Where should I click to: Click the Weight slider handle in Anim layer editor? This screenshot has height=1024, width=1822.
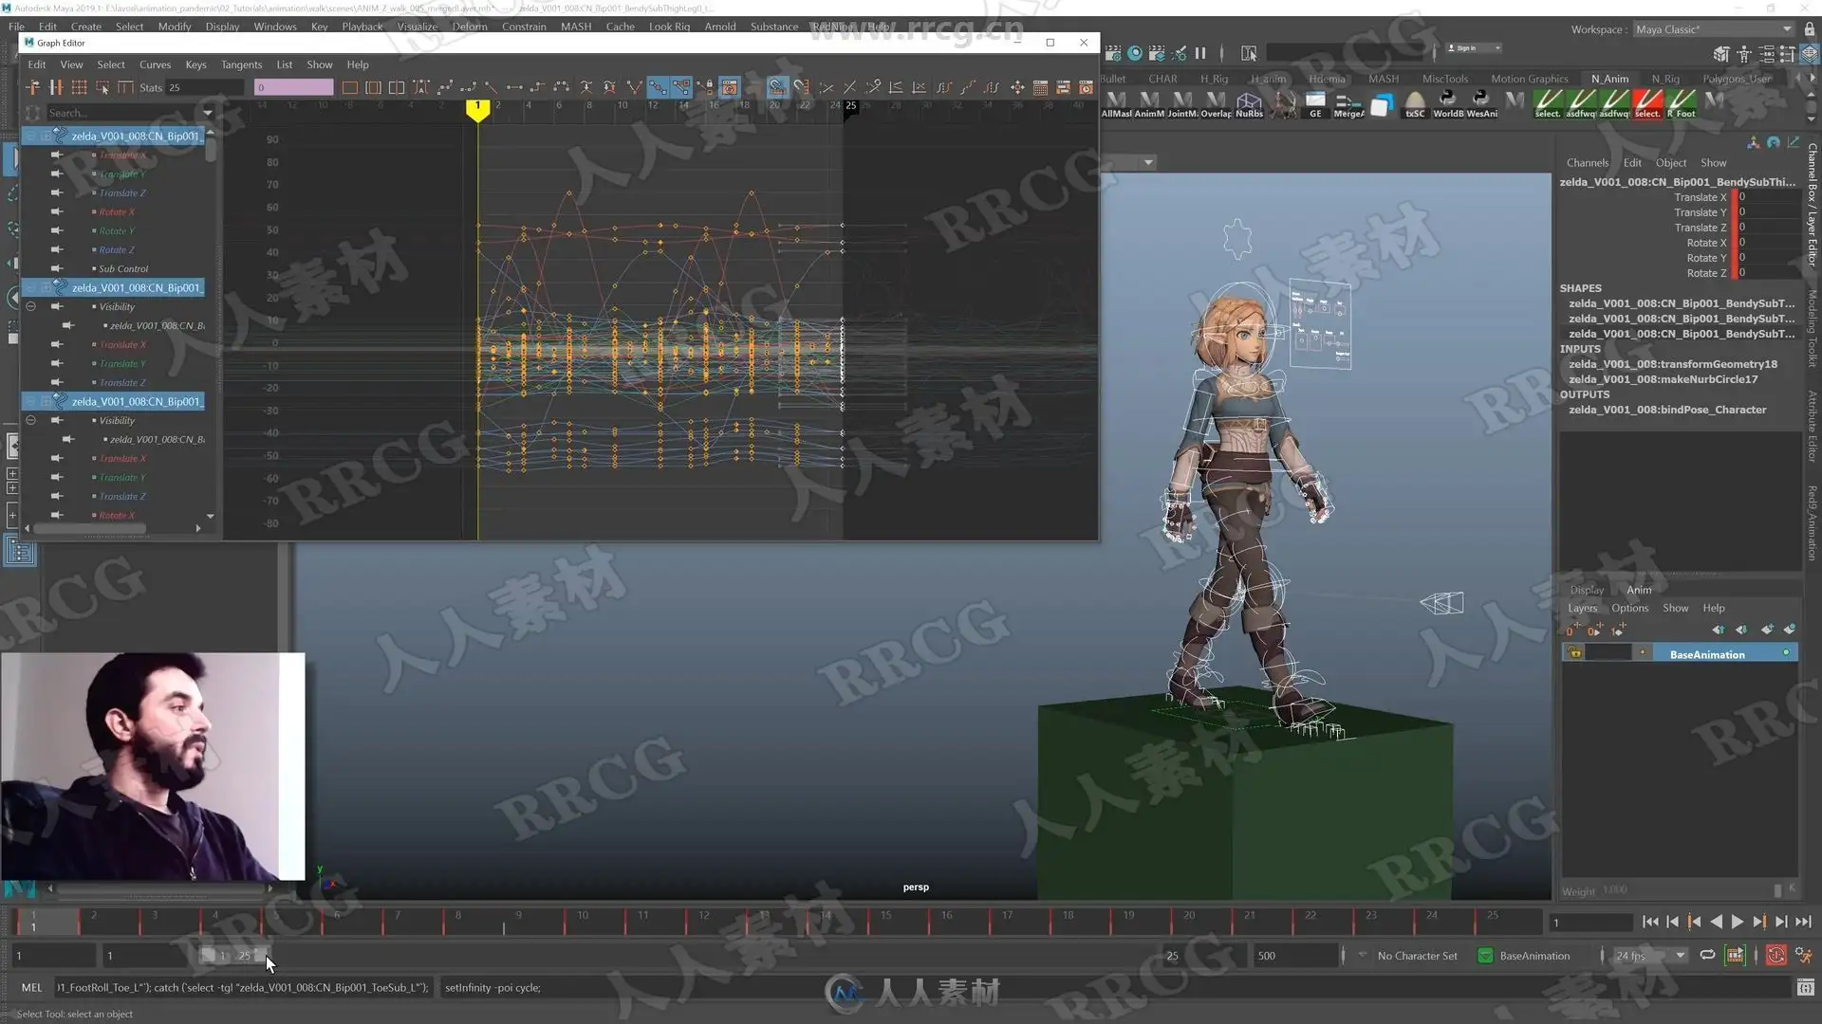[1777, 890]
